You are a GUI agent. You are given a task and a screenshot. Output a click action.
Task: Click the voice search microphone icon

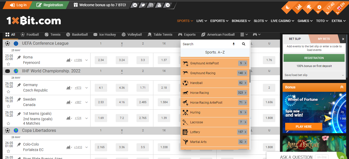(234, 44)
